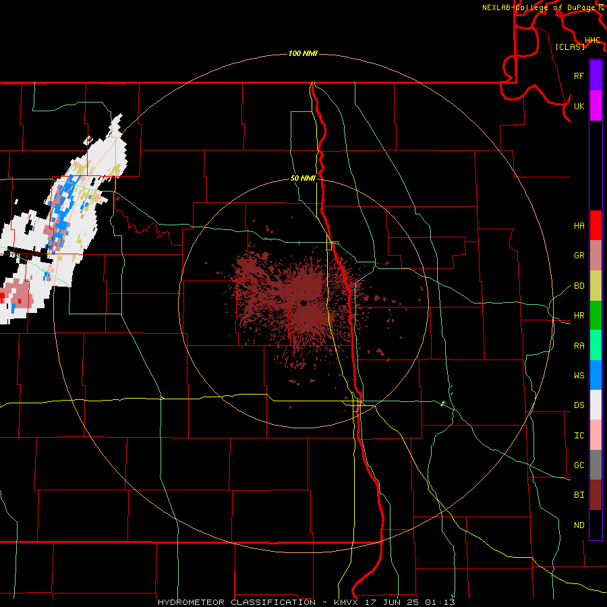Click the DS legend label
Screen dimensions: 607x607
tap(579, 405)
